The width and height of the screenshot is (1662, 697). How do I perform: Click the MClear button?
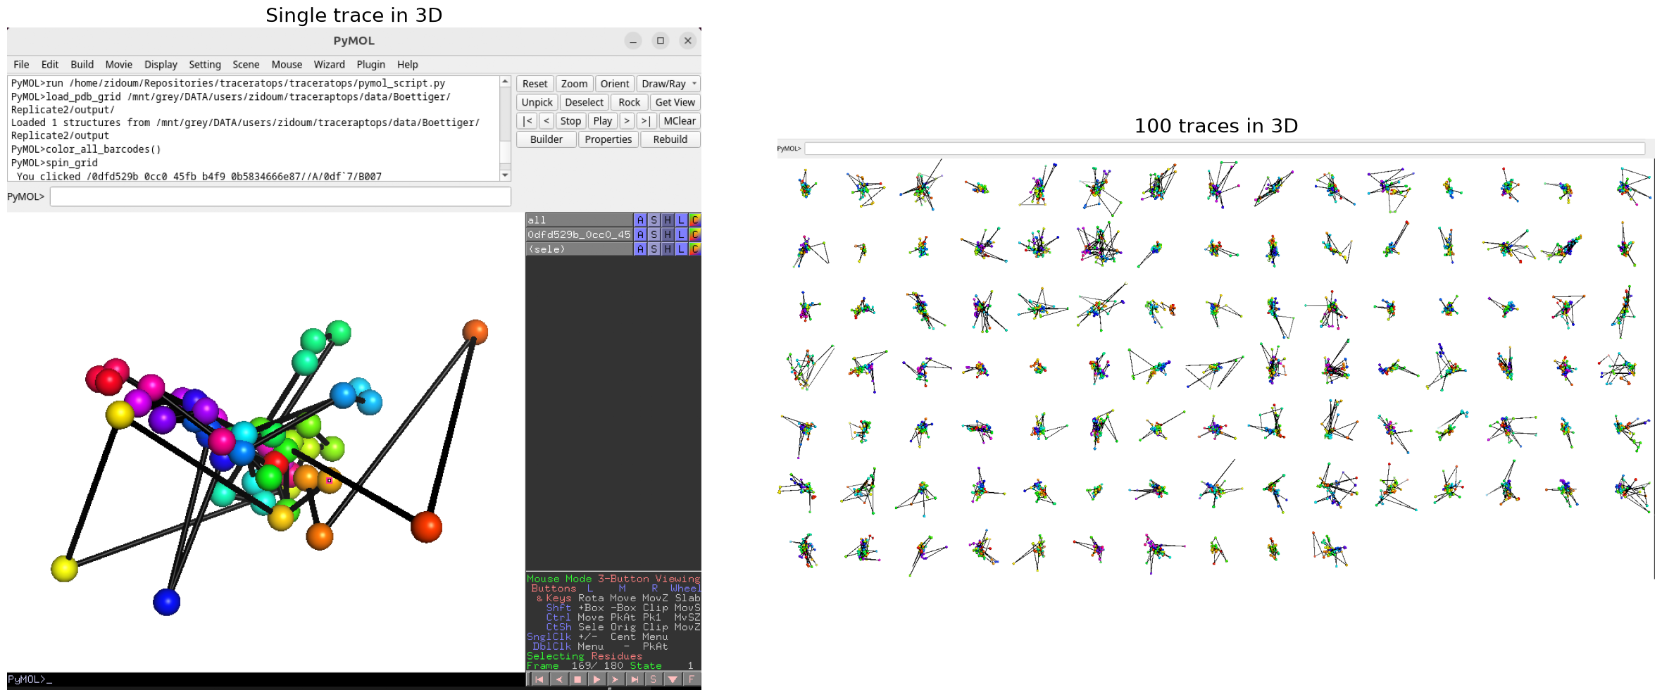680,121
